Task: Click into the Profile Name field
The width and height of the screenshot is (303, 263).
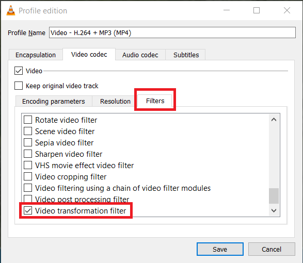Action: click(x=172, y=32)
